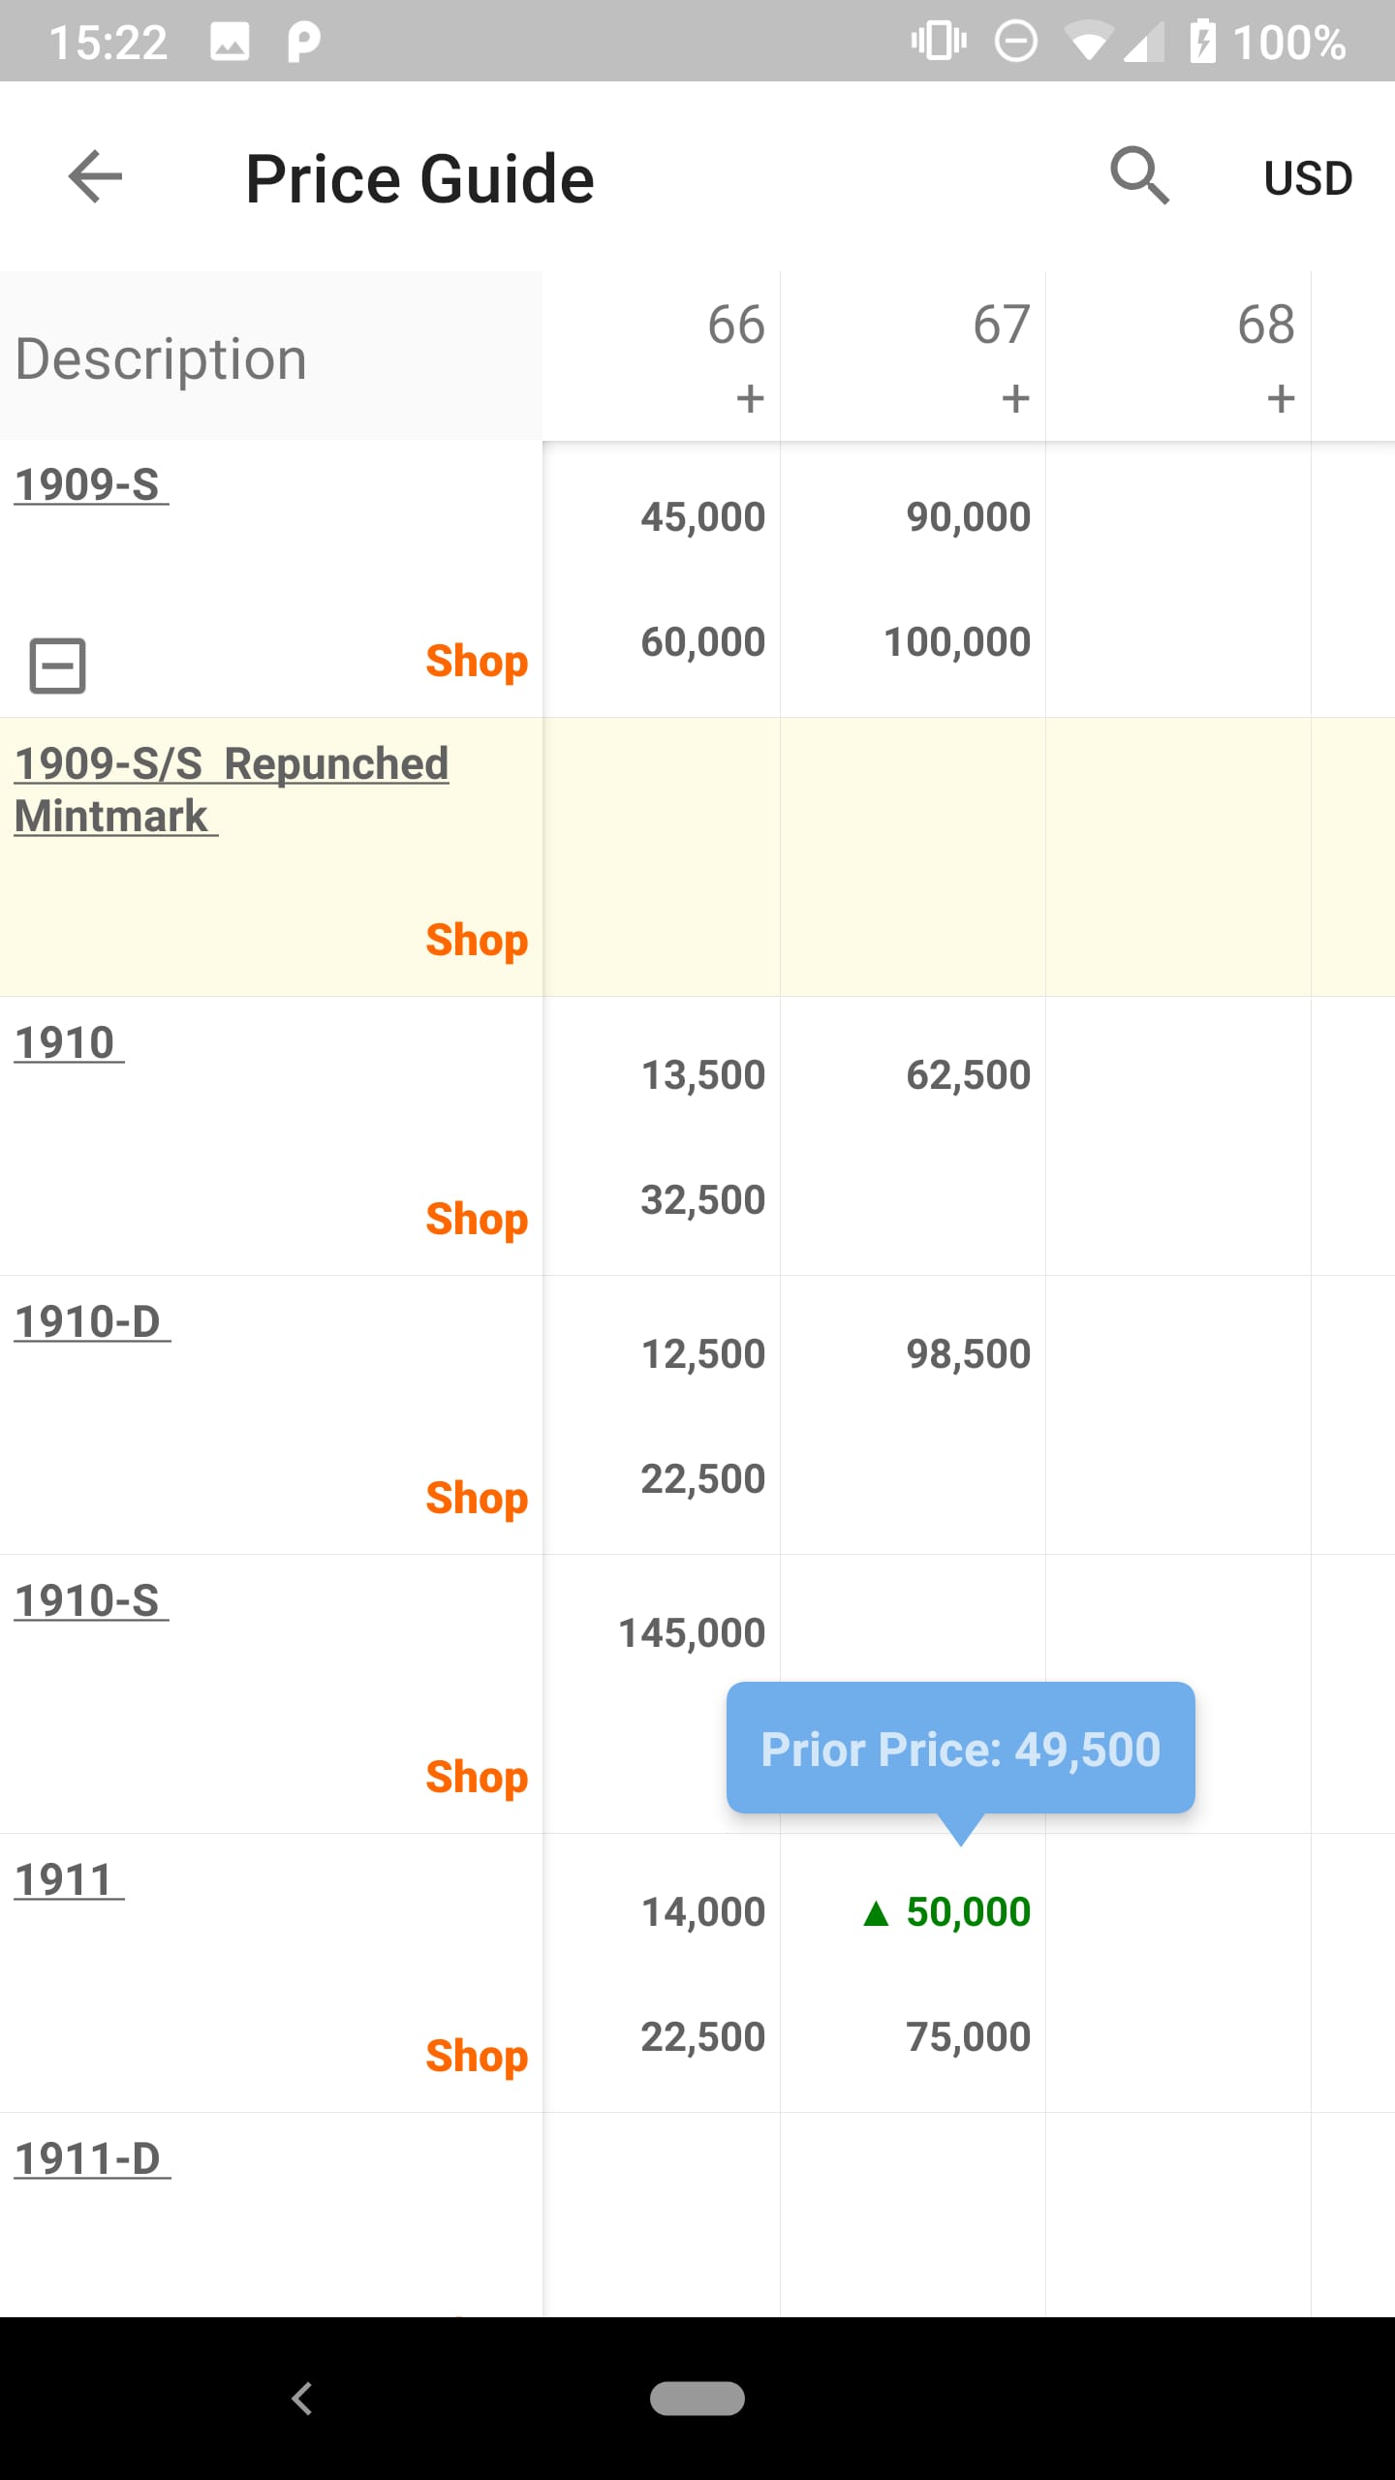Open the 1910-S coin link
The width and height of the screenshot is (1395, 2480).
coord(89,1600)
